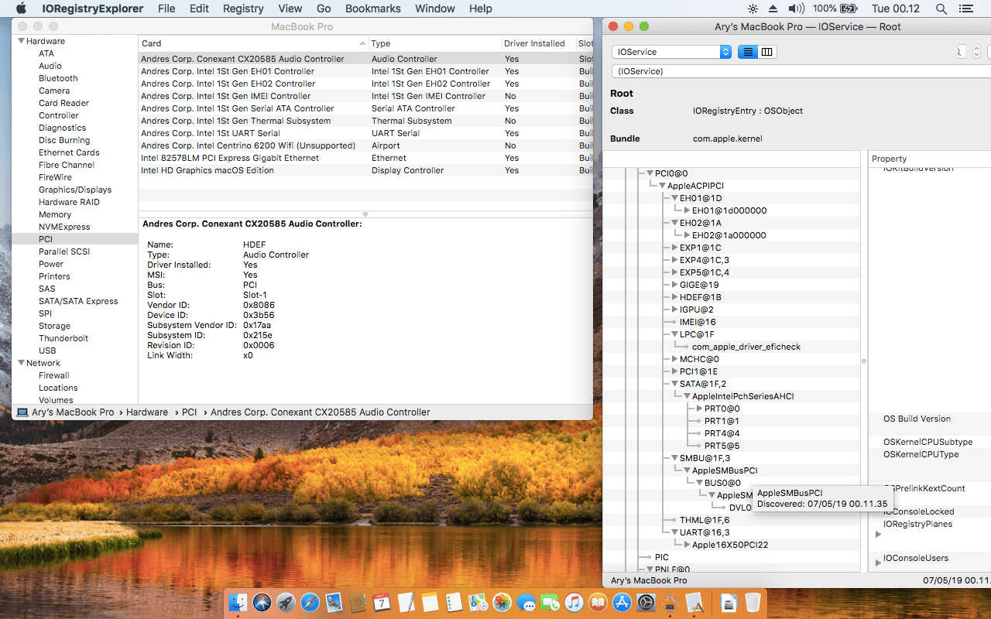Screen dimensions: 991x619
Task: Open Contacts book icon in Dock
Action: tap(358, 603)
